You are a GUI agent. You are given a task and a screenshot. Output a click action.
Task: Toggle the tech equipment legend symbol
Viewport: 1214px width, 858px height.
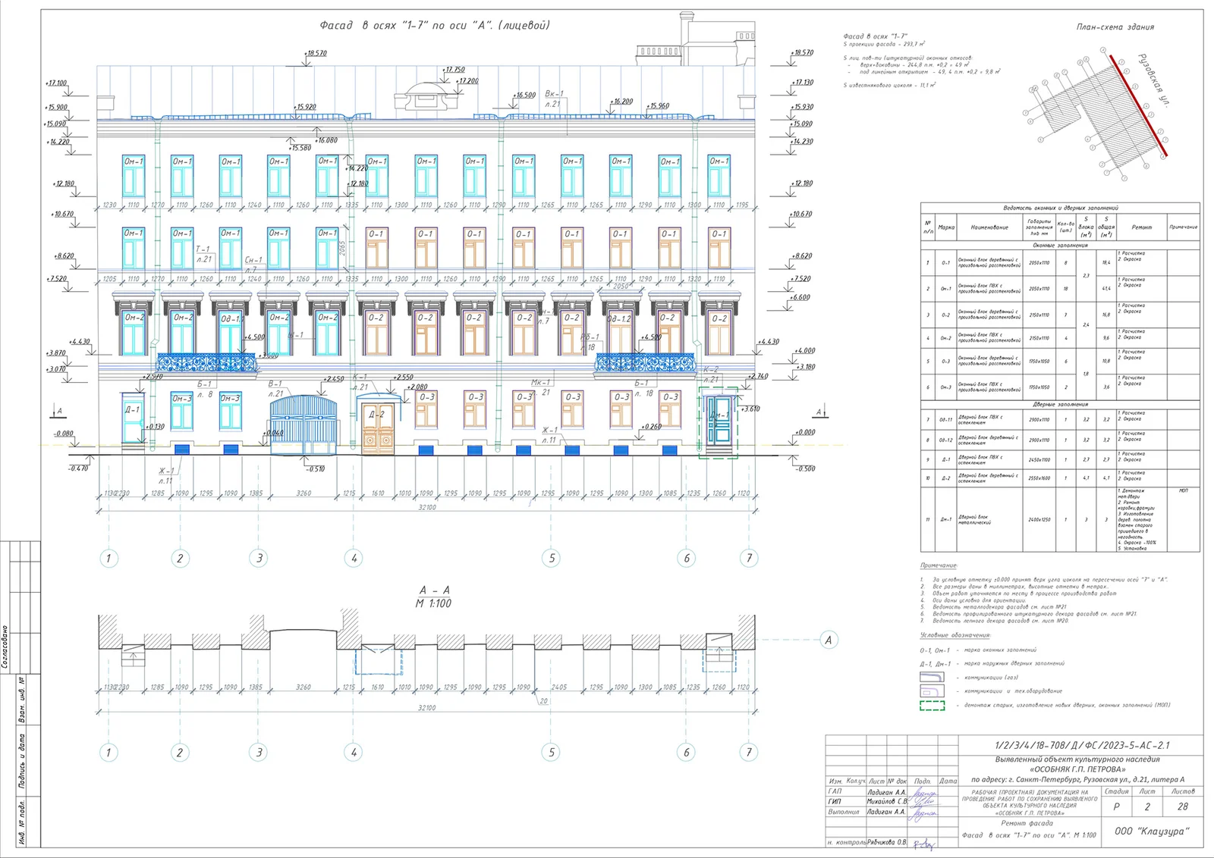tap(933, 691)
